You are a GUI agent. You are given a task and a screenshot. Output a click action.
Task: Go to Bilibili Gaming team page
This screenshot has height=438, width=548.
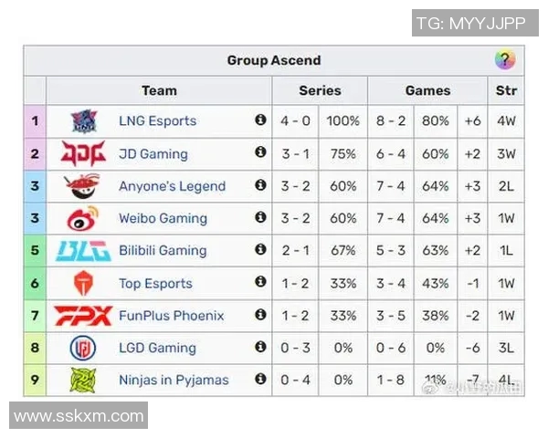click(163, 251)
